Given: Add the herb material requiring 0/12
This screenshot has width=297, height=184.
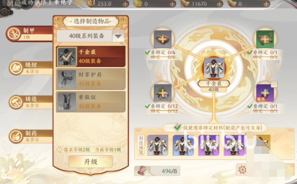Looking at the screenshot, I should 163,93.
